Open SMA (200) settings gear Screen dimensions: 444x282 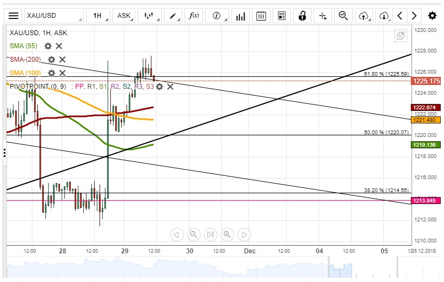(51, 60)
